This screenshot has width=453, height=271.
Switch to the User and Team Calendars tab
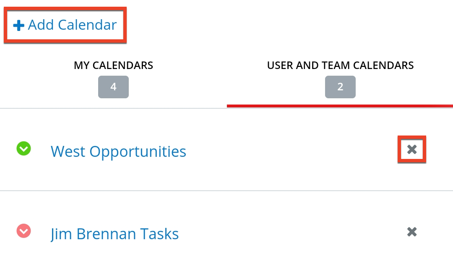tap(340, 65)
